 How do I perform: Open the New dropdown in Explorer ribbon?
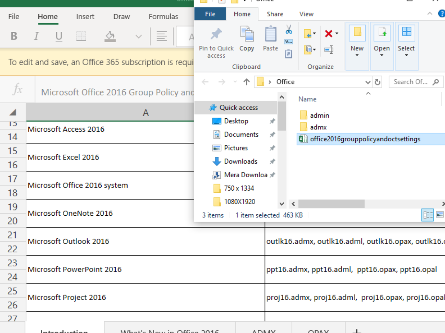coord(357,46)
